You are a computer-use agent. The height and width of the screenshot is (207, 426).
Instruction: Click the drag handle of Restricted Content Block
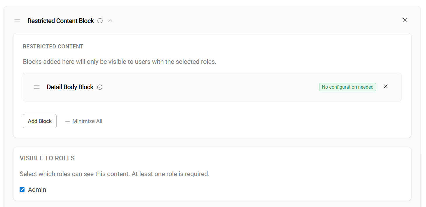(17, 20)
